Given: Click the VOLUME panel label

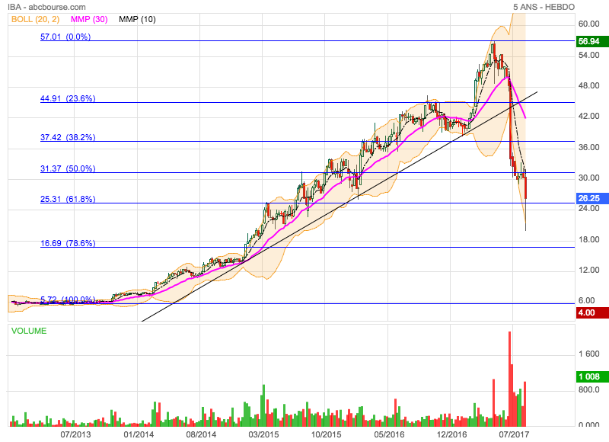Looking at the screenshot, I should pos(29,331).
